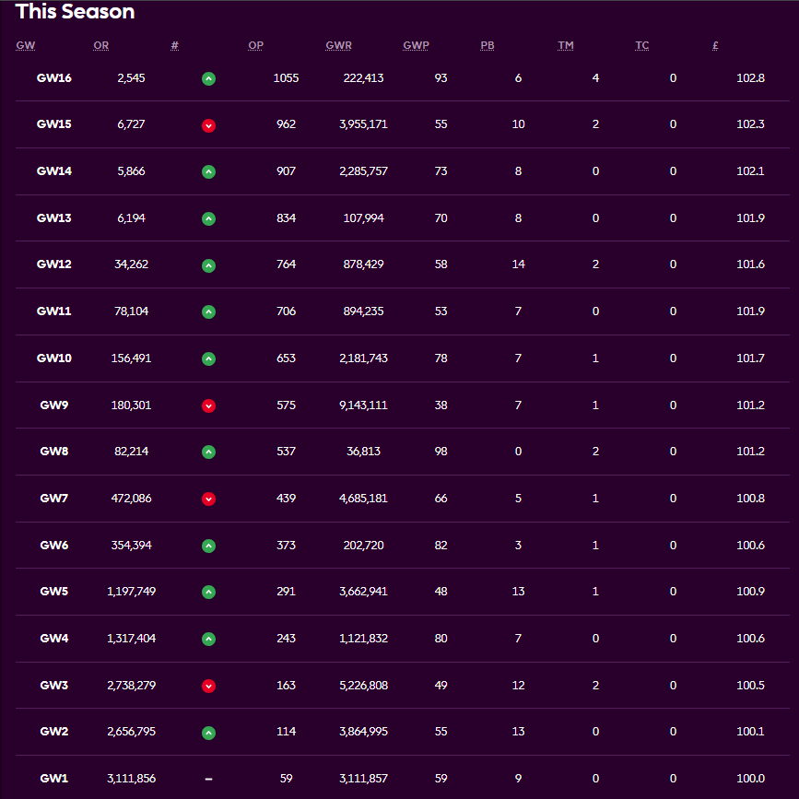Click the dash rank indicator in GW1 row
The image size is (799, 799).
(208, 779)
